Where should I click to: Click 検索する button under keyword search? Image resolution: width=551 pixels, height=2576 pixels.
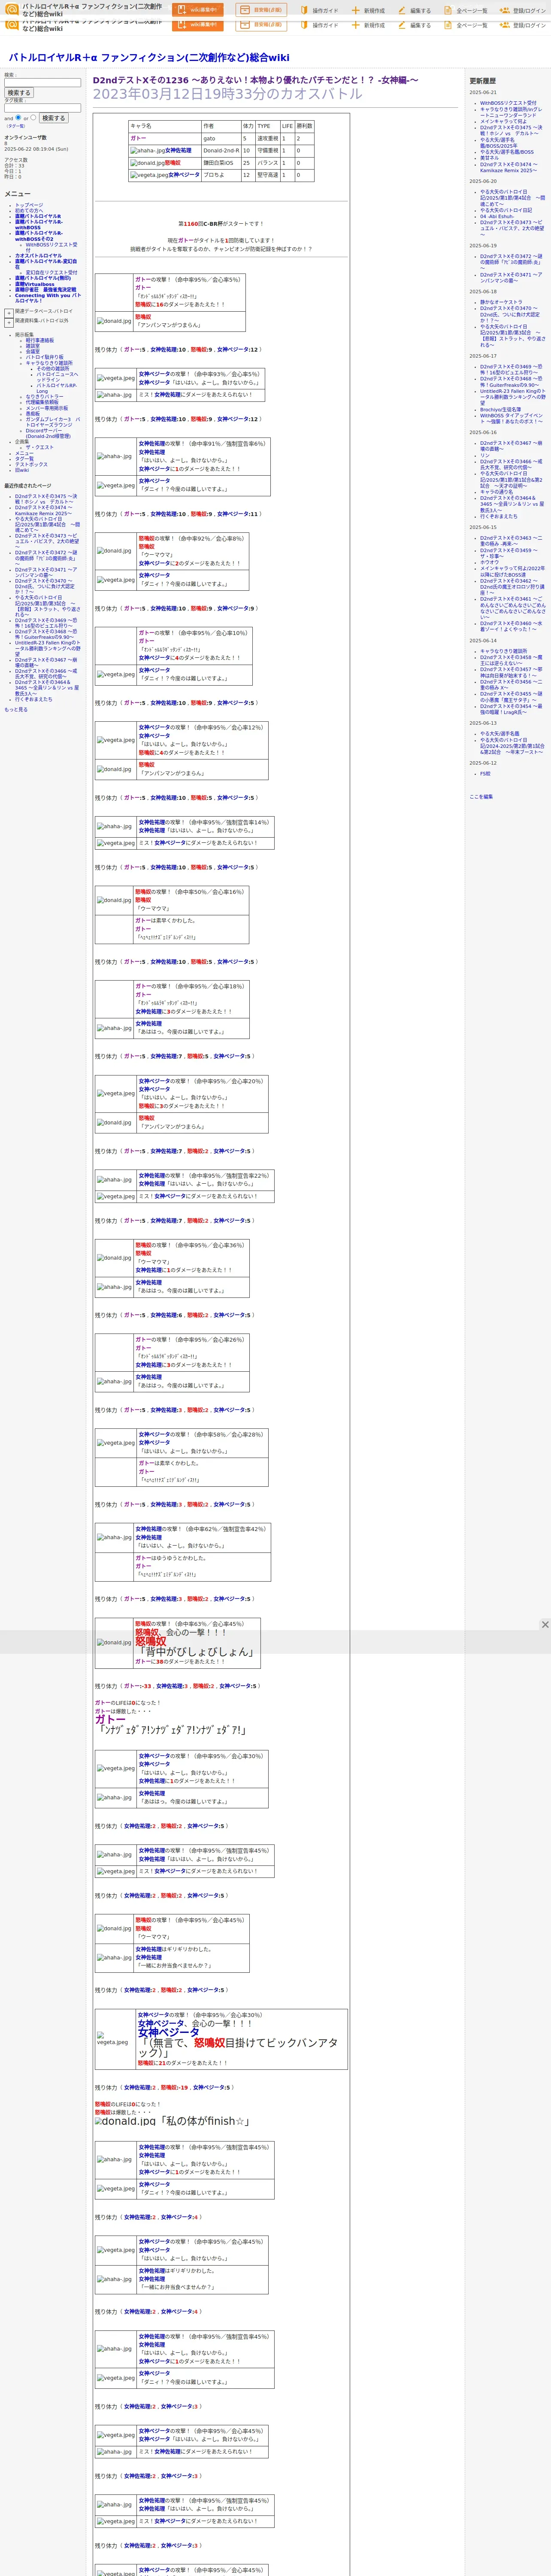pos(19,93)
